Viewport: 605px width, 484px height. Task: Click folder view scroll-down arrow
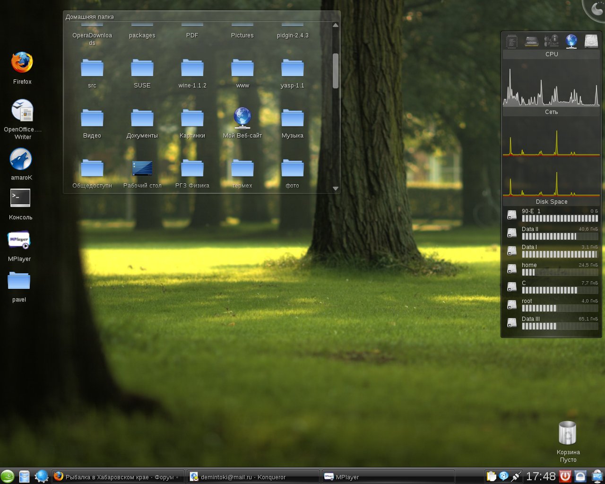pos(336,189)
